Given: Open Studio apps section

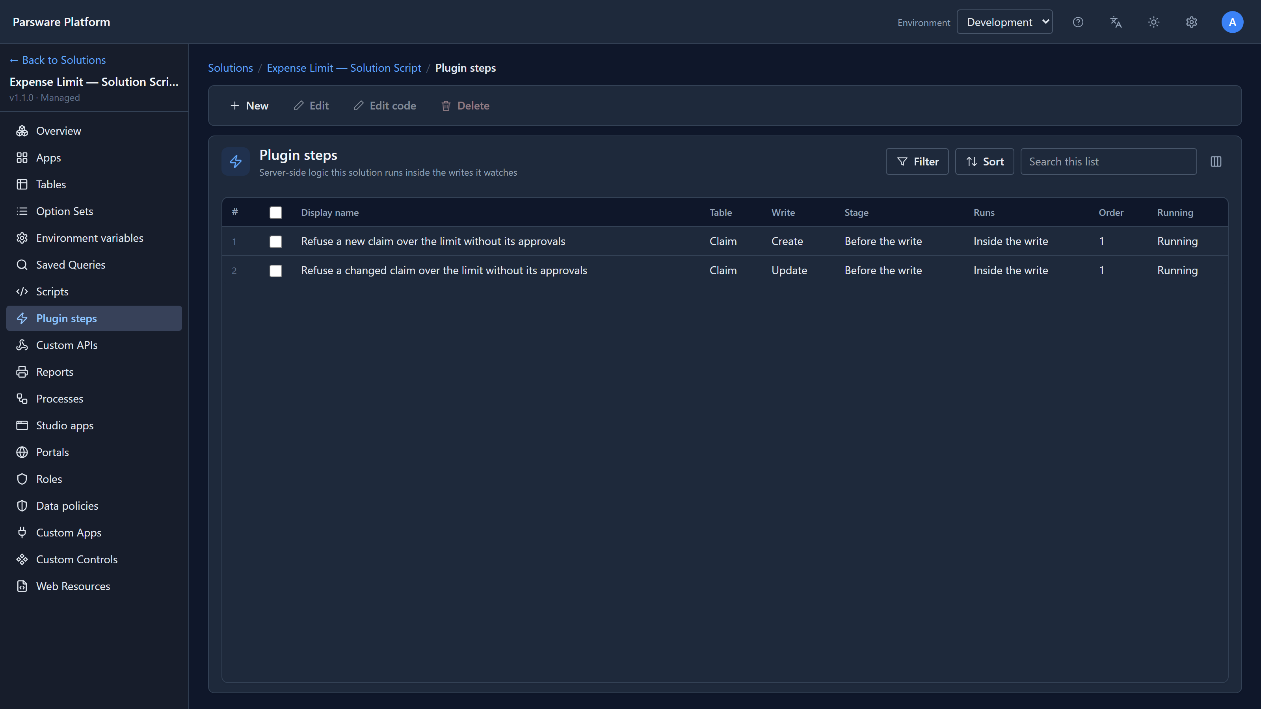Looking at the screenshot, I should (x=94, y=426).
